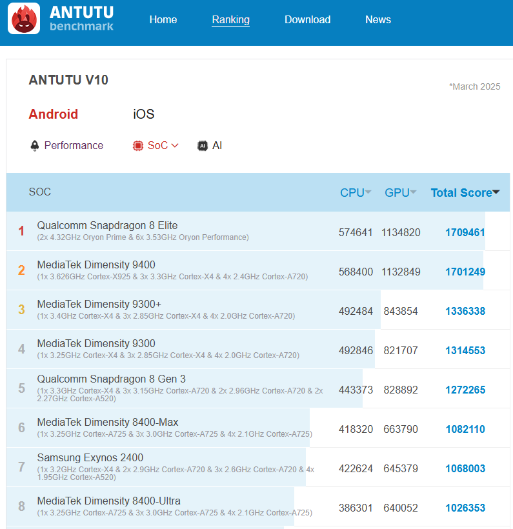Click GPU score 821707

tap(401, 350)
